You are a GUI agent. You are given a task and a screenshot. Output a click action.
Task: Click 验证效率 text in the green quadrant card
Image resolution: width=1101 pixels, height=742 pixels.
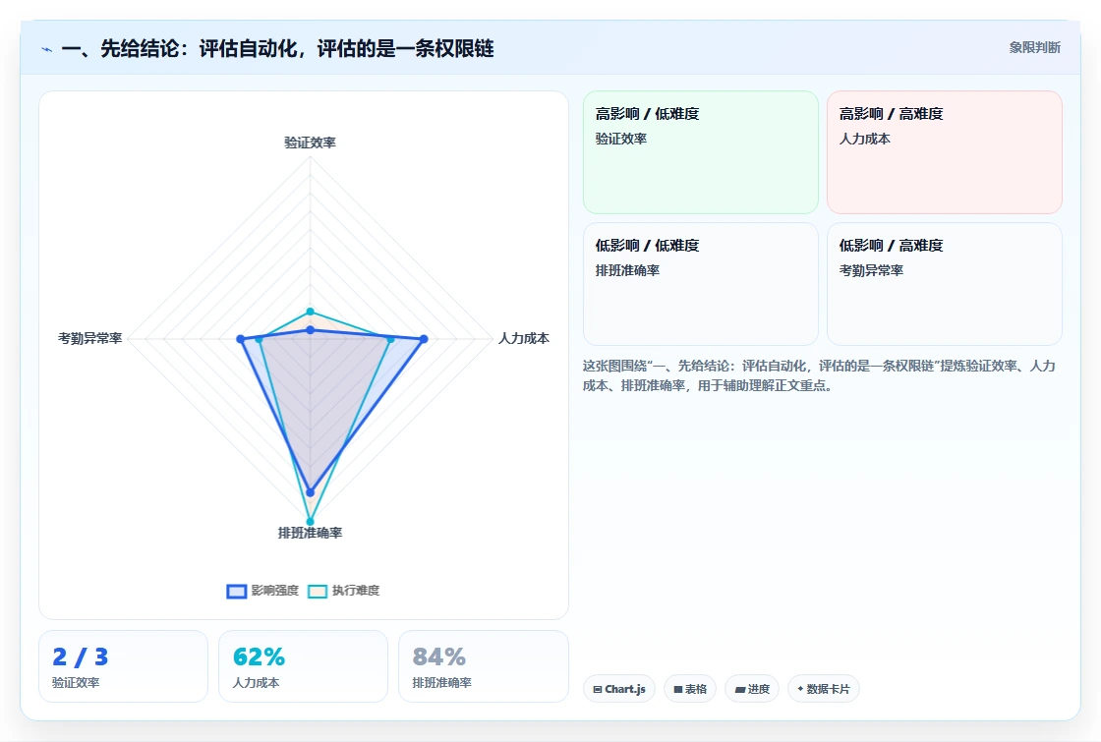(x=621, y=139)
